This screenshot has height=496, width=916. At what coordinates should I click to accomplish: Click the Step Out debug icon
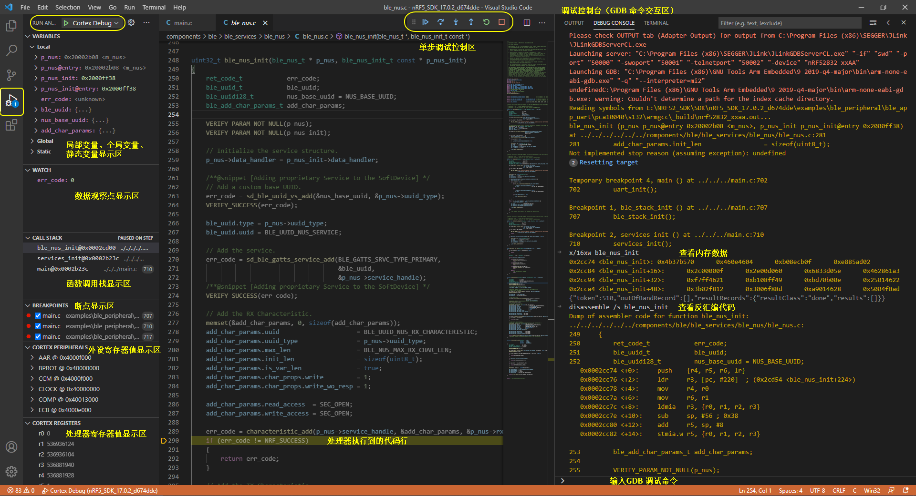tap(471, 22)
